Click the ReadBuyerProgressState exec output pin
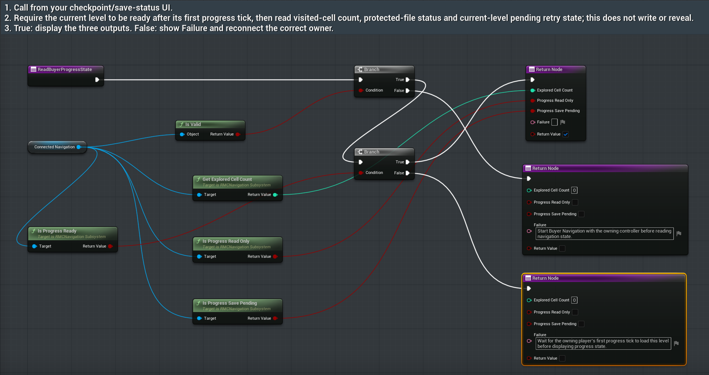Image resolution: width=709 pixels, height=375 pixels. pos(97,80)
